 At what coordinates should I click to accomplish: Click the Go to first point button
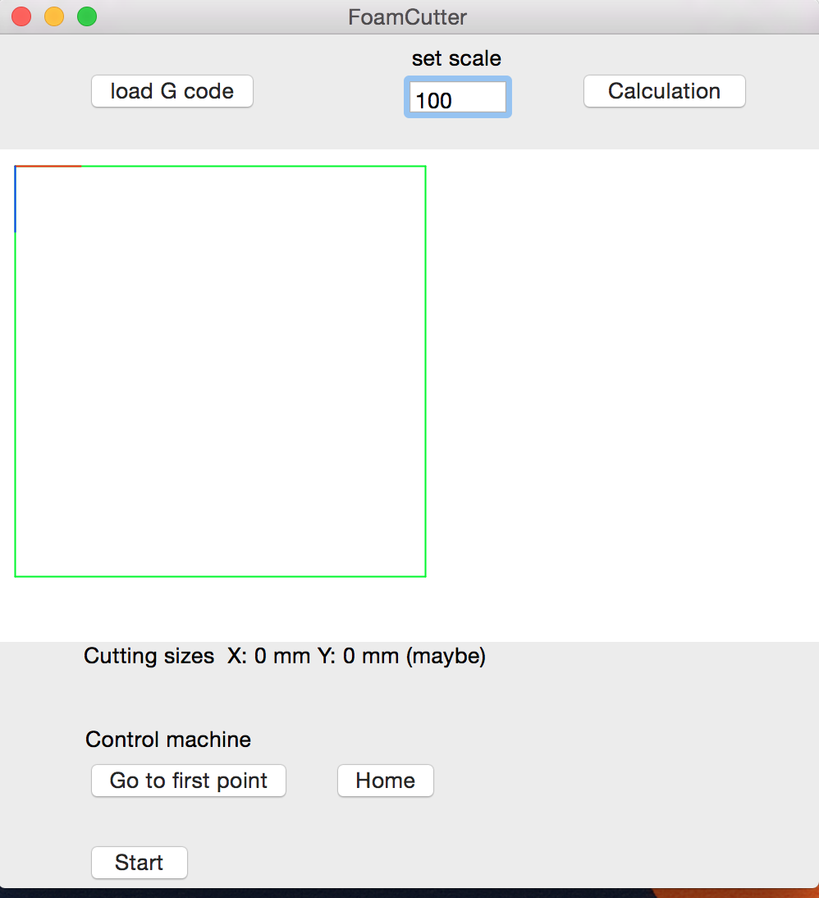tap(189, 781)
